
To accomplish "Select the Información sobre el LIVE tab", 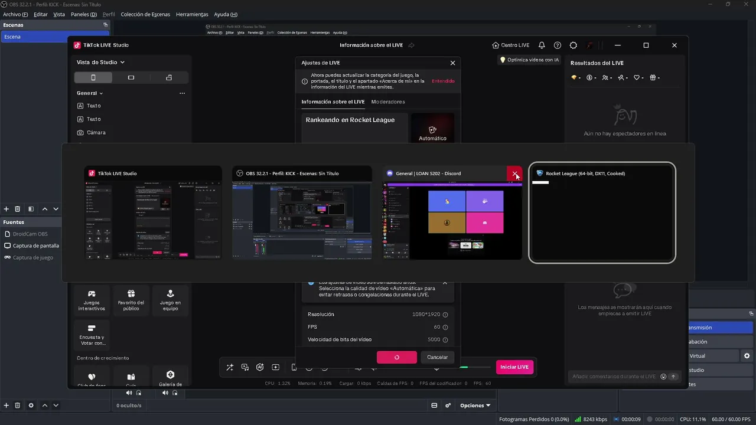I will pyautogui.click(x=333, y=102).
